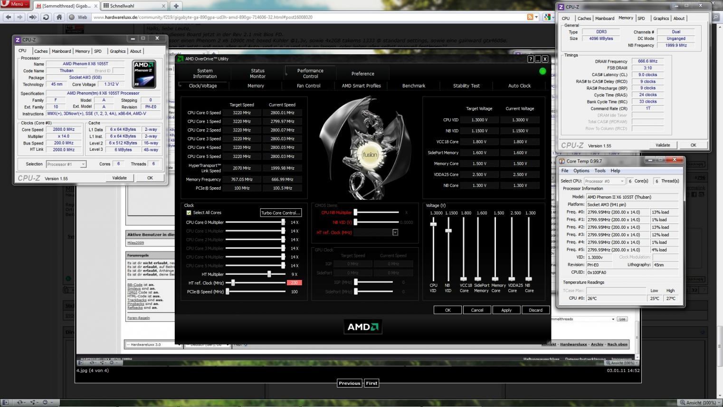
Task: Open the Mainboard tab in left CPU-Z window
Action: tap(61, 51)
